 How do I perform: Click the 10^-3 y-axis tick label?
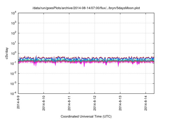coord(13,84)
